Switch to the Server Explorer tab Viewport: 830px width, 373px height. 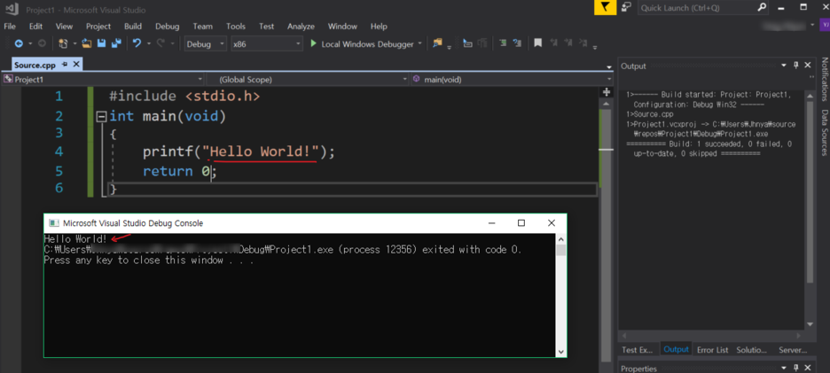click(x=793, y=350)
